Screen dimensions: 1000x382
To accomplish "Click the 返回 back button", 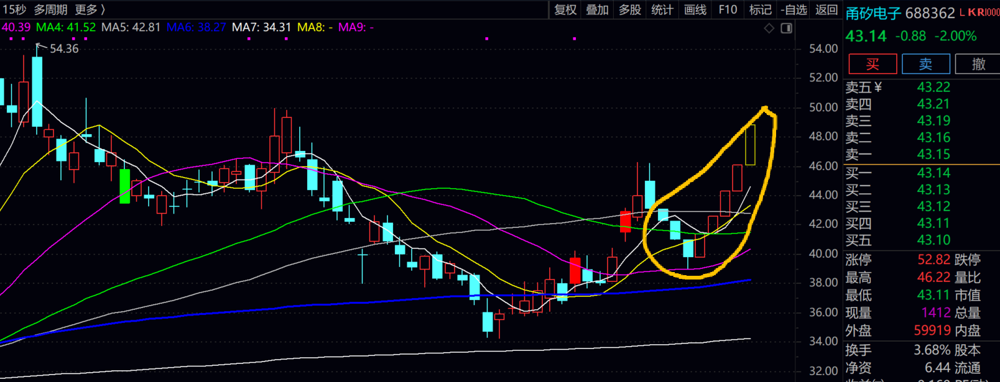I will [x=826, y=10].
